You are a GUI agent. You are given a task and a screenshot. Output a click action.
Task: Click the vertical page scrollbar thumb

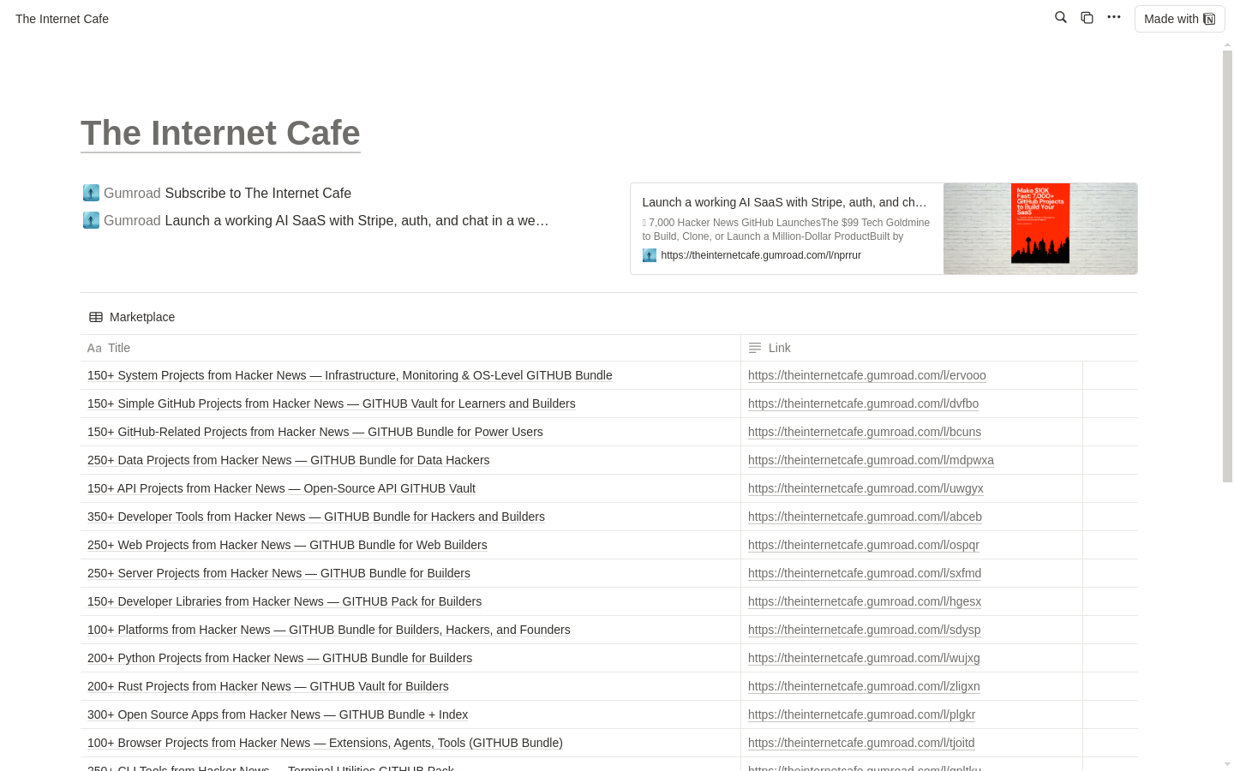(1227, 266)
